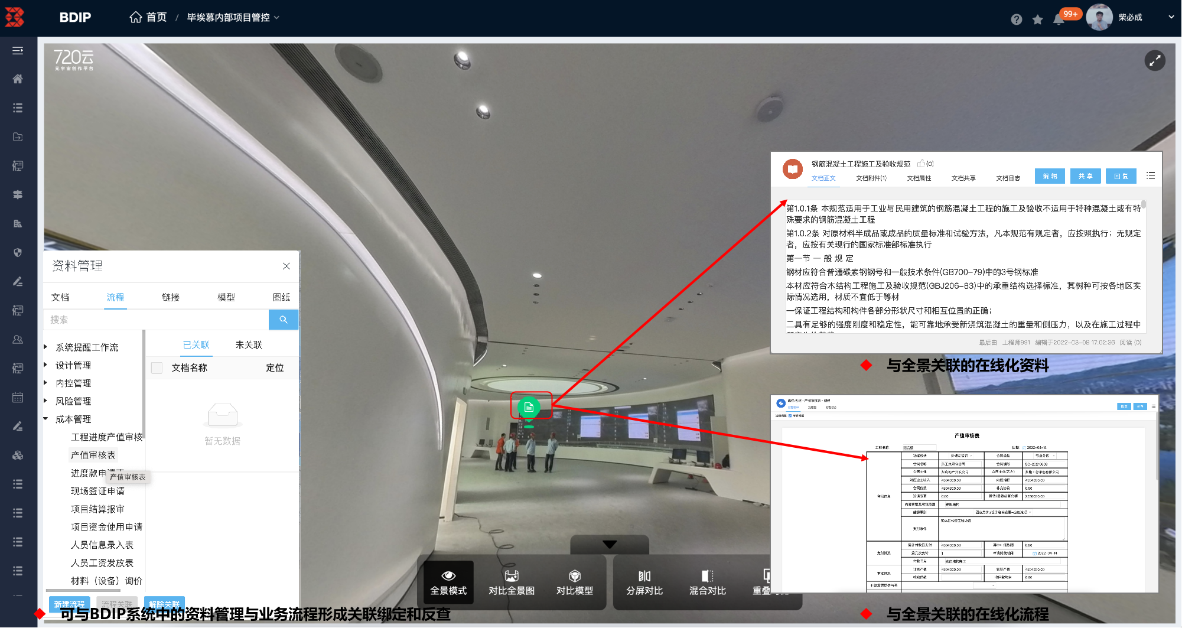This screenshot has width=1182, height=628.
Task: Open the notification bell with 99+ badge
Action: (x=1059, y=19)
